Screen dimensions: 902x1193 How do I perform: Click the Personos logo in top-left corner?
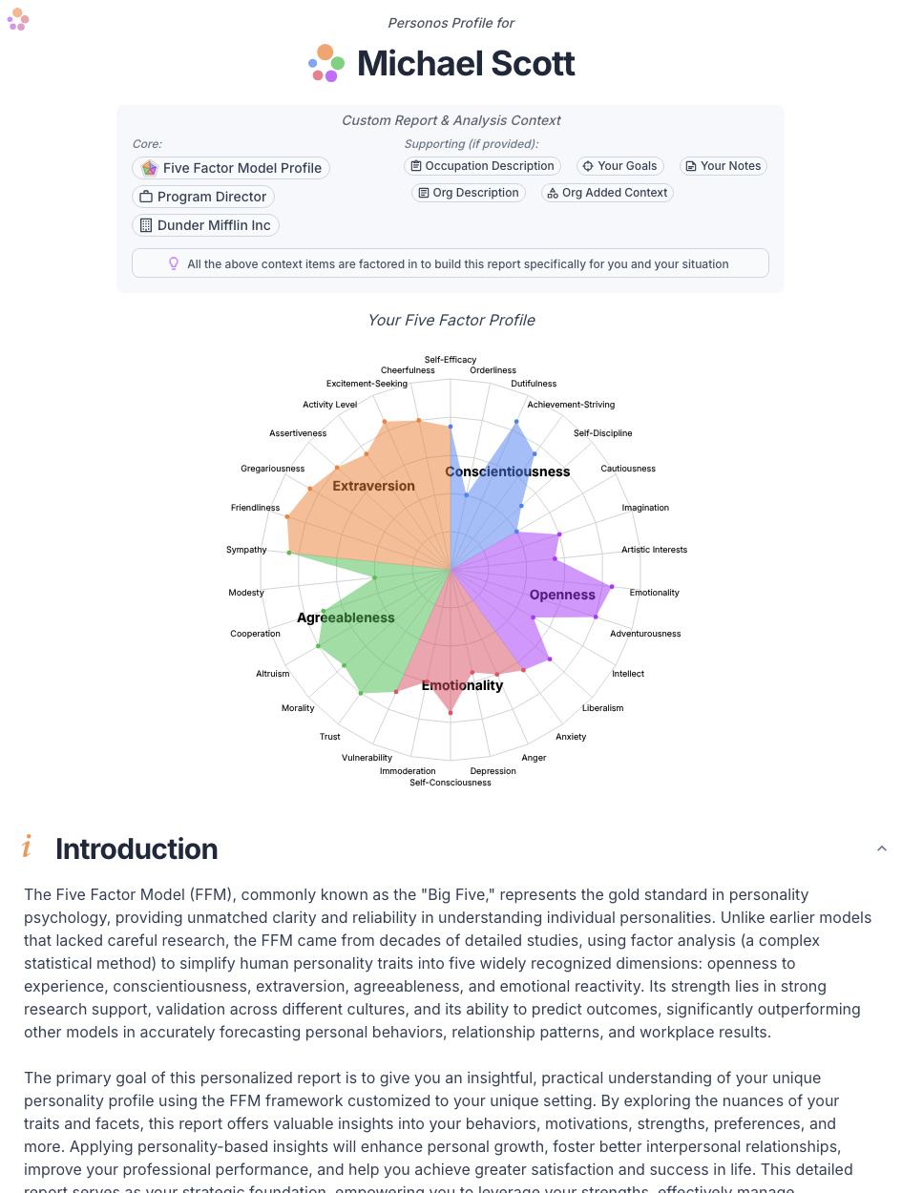coord(18,19)
